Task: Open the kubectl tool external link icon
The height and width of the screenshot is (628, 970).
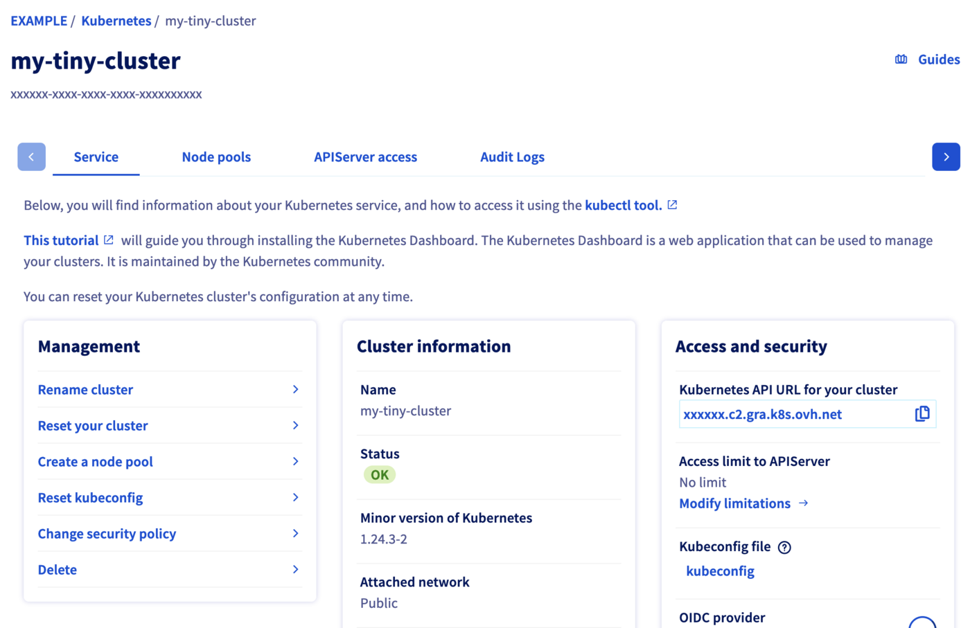Action: coord(671,204)
